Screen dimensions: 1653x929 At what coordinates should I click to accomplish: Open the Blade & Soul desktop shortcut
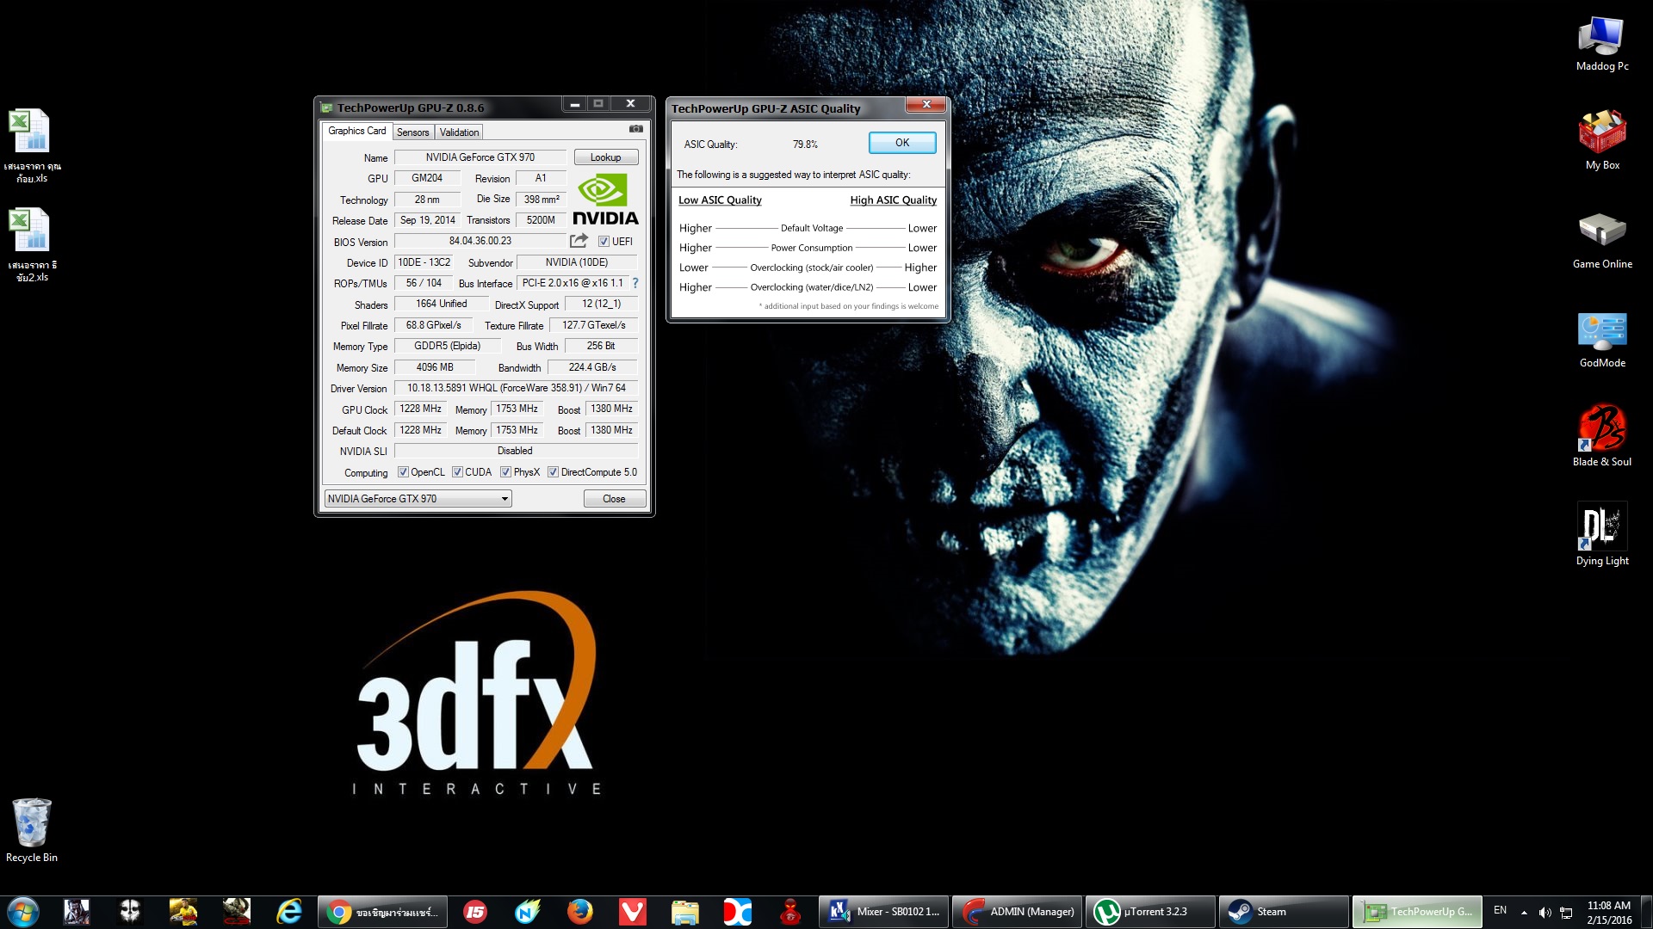click(x=1601, y=428)
